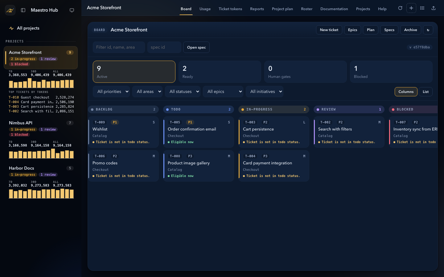Click the board reload button after Archive
This screenshot has height=277, width=444.
coord(428,30)
